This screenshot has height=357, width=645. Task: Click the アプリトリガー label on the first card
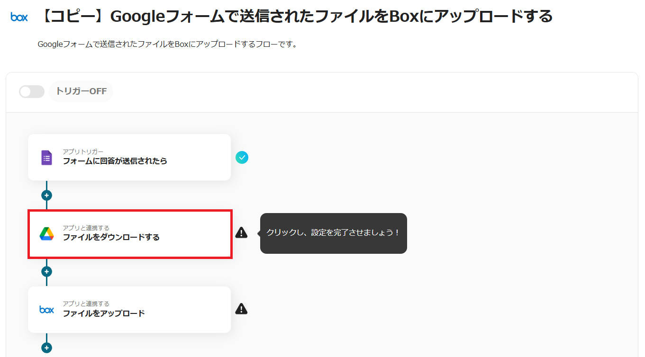pos(83,152)
